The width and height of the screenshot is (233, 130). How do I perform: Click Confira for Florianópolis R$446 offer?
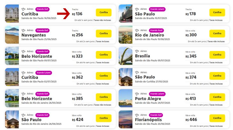[x=217, y=118]
